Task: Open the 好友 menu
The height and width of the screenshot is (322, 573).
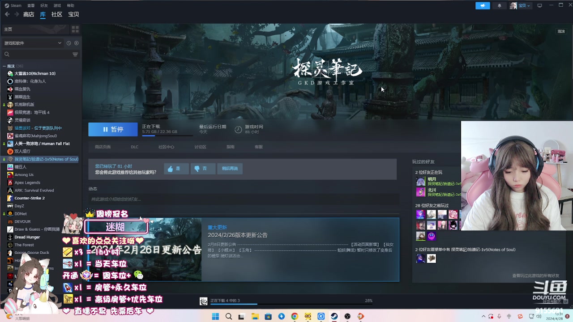Action: point(44,5)
